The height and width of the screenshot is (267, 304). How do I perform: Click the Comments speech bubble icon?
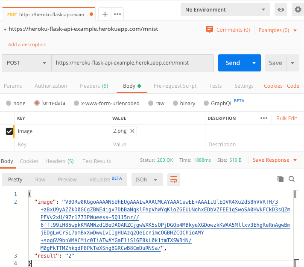[210, 30]
